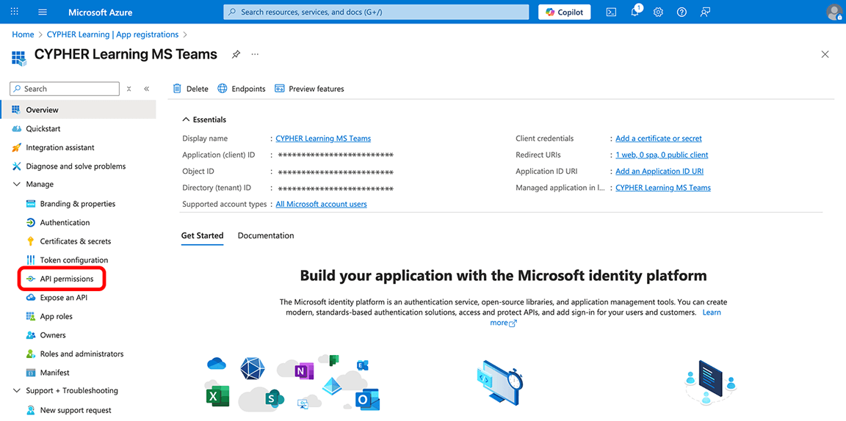Open the Display name link
This screenshot has width=846, height=421.
click(323, 139)
